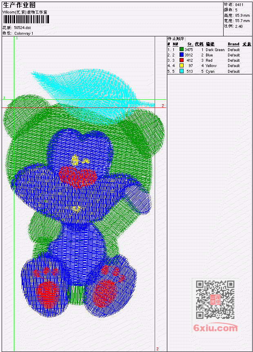The width and height of the screenshot is (253, 352).
Task: Click the green marker 1 at left guide
Action: (x=4, y=98)
